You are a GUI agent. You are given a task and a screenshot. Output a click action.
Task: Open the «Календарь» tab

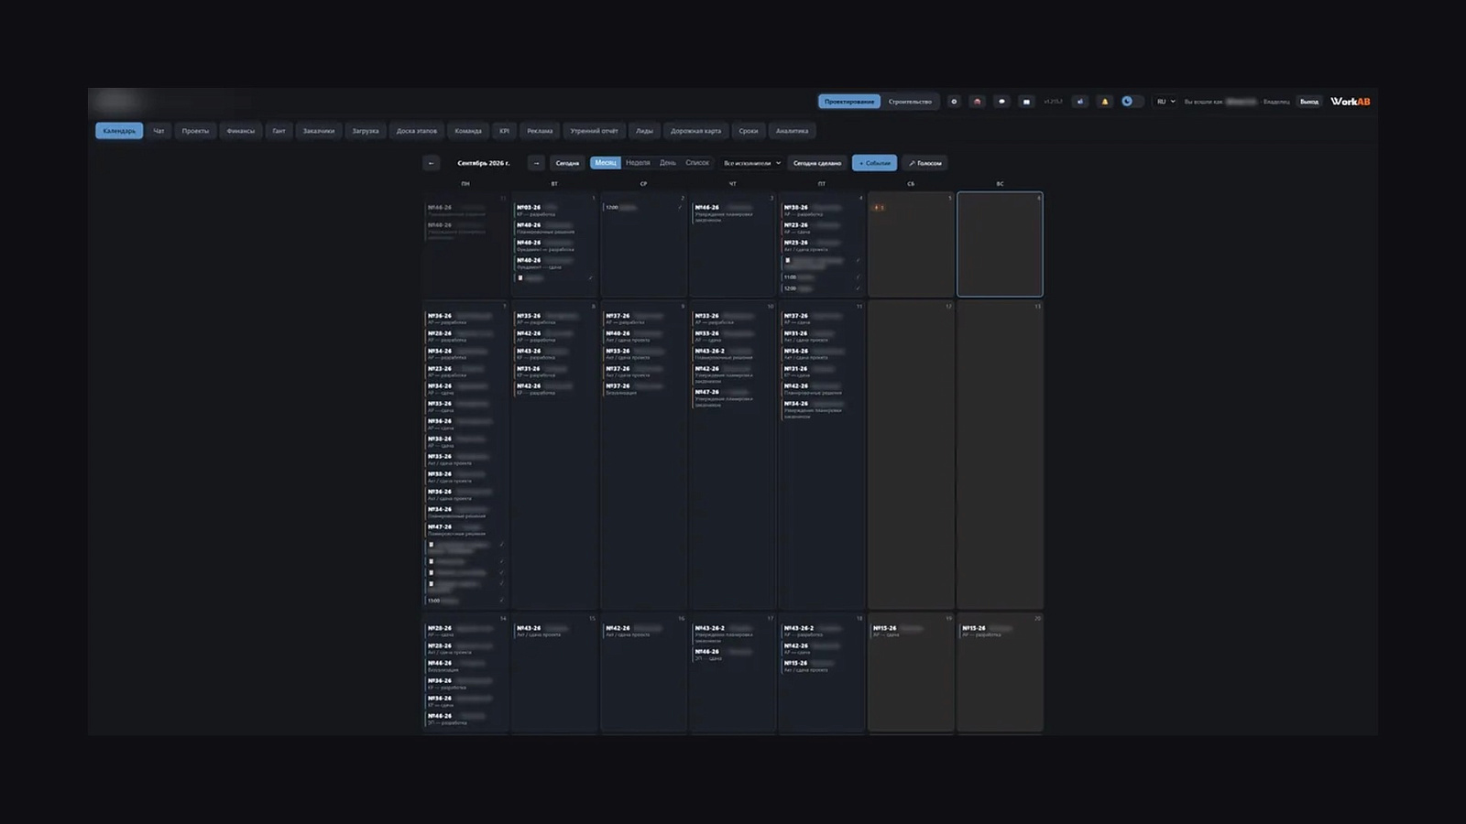click(119, 131)
